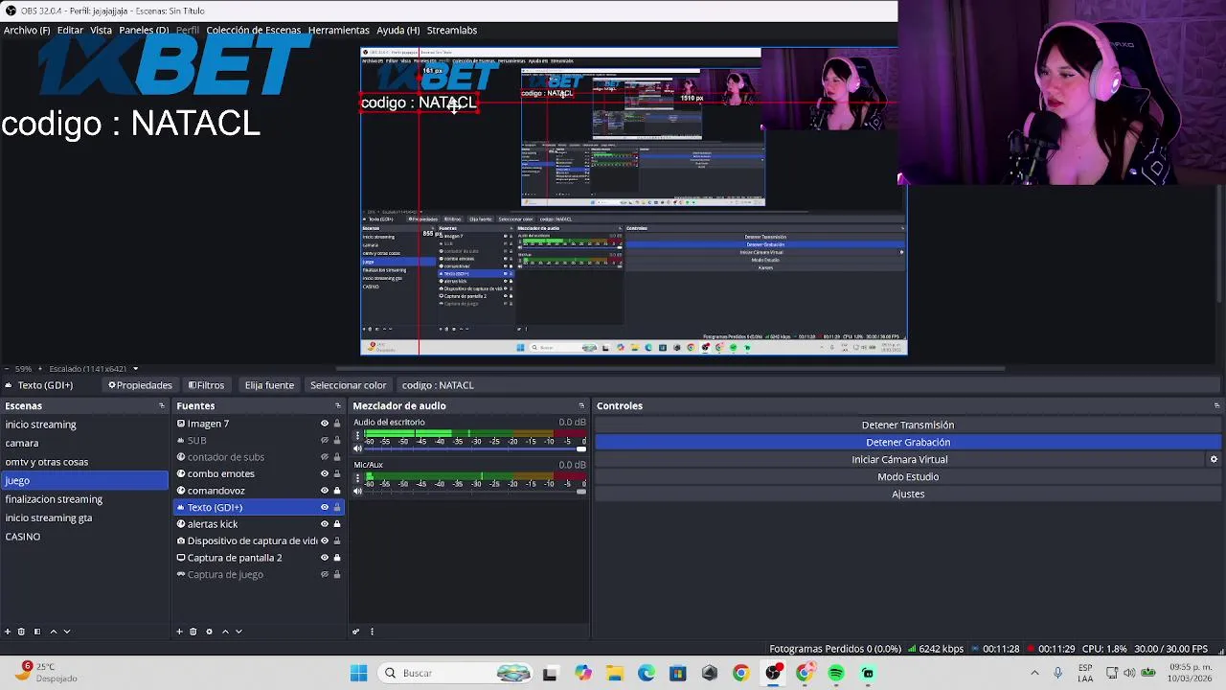1226x690 pixels.
Task: Click Seleccionar color button
Action: (348, 385)
